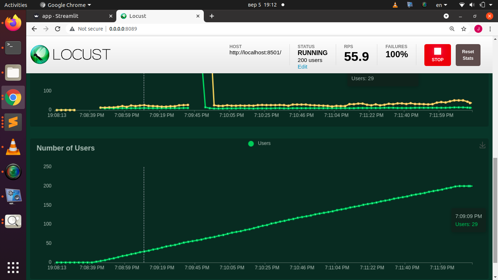Viewport: 498px width, 280px height.
Task: Open the zoom magnifier in address bar
Action: tap(452, 29)
